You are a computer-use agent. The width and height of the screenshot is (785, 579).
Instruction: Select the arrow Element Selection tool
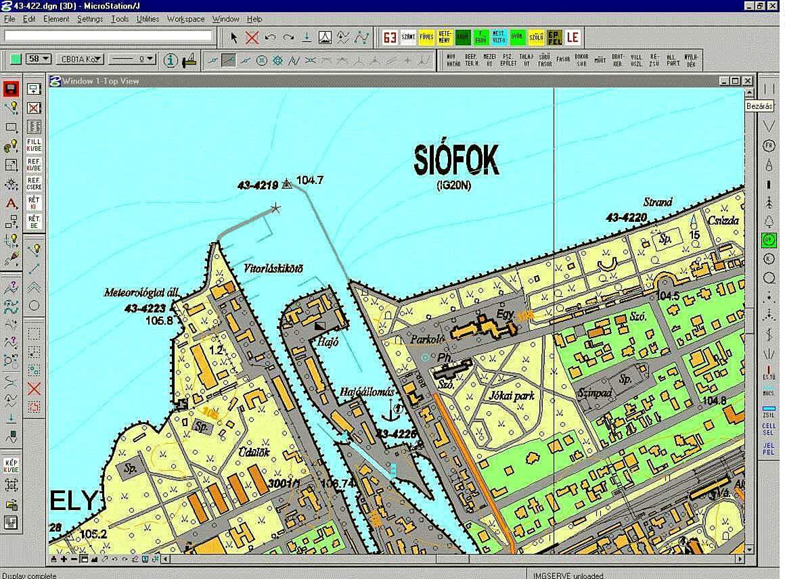[234, 37]
